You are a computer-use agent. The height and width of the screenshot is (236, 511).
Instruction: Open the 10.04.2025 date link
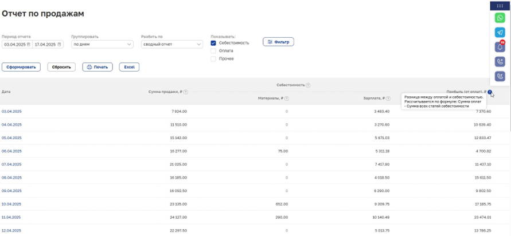coord(11,204)
